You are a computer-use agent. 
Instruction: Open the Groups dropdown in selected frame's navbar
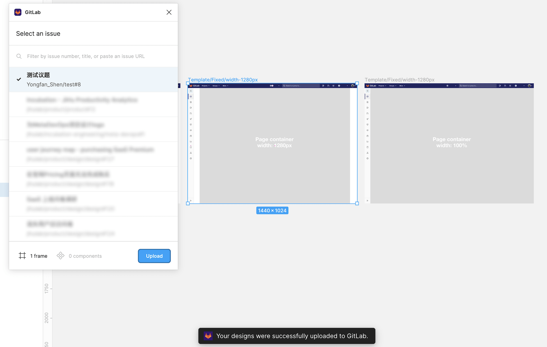[x=216, y=86]
